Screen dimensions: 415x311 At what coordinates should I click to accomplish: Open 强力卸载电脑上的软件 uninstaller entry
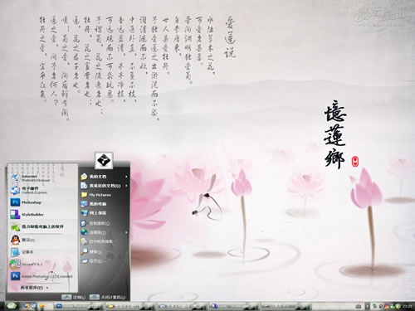pos(42,226)
